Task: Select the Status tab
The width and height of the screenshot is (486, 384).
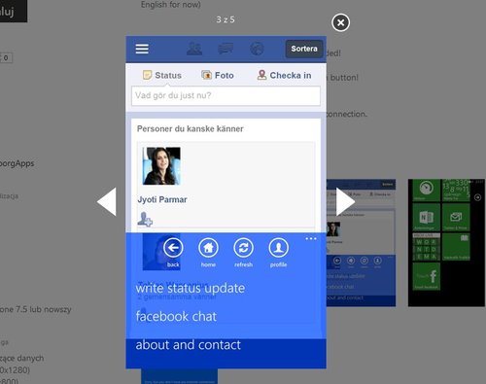Action: (162, 75)
